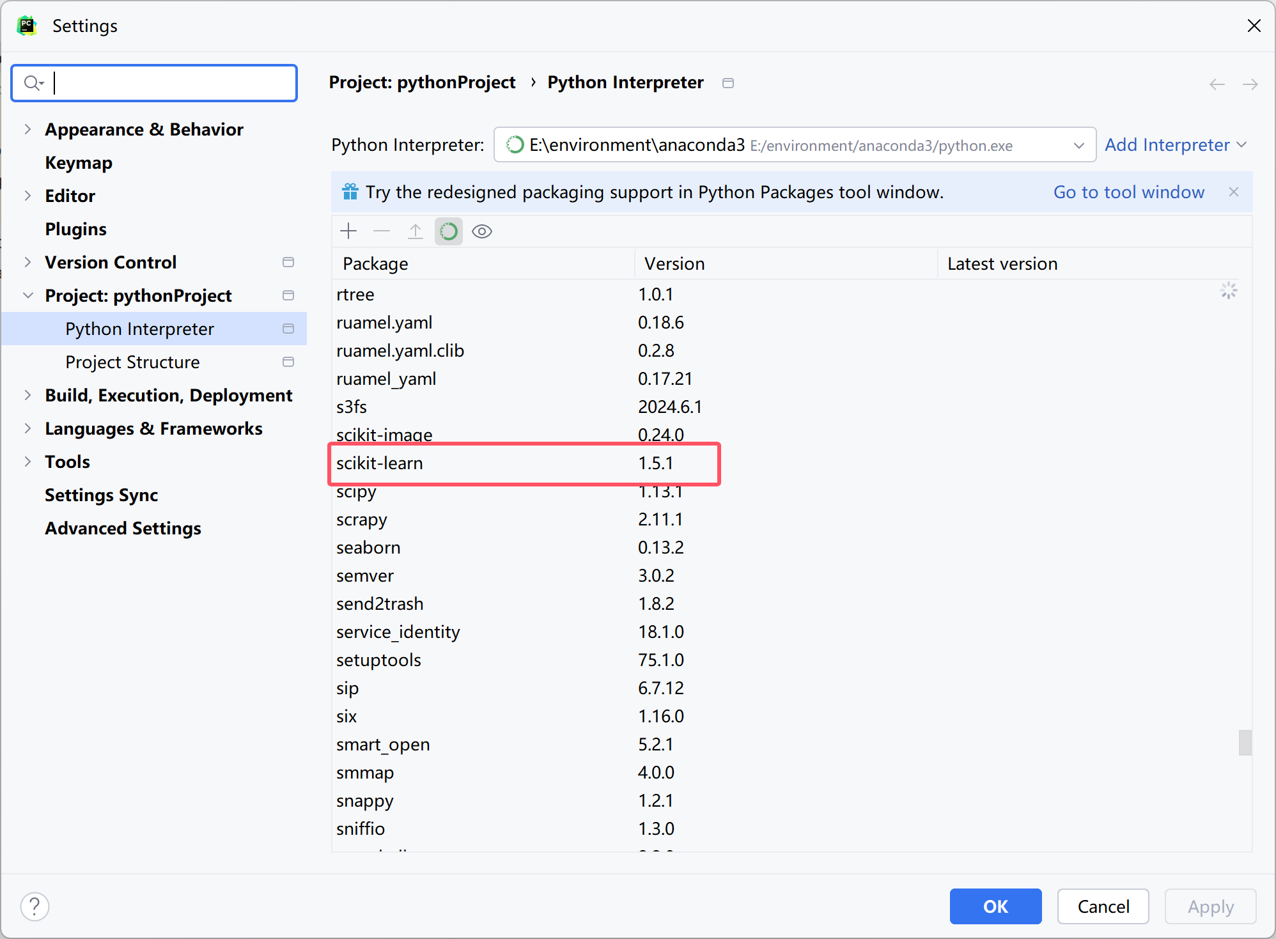Click the back navigation arrow

click(x=1217, y=84)
